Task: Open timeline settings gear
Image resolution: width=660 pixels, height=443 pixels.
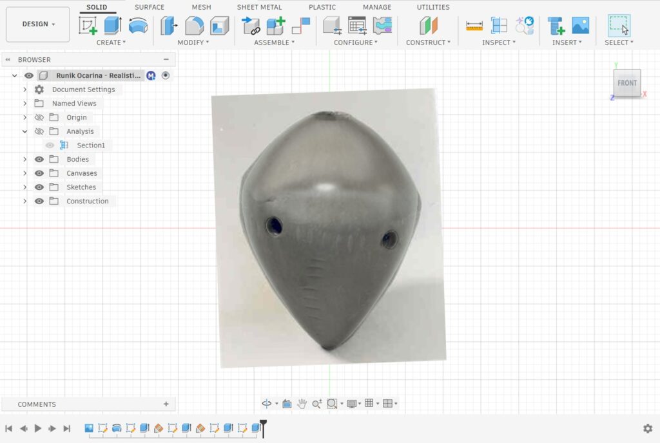Action: pyautogui.click(x=648, y=428)
